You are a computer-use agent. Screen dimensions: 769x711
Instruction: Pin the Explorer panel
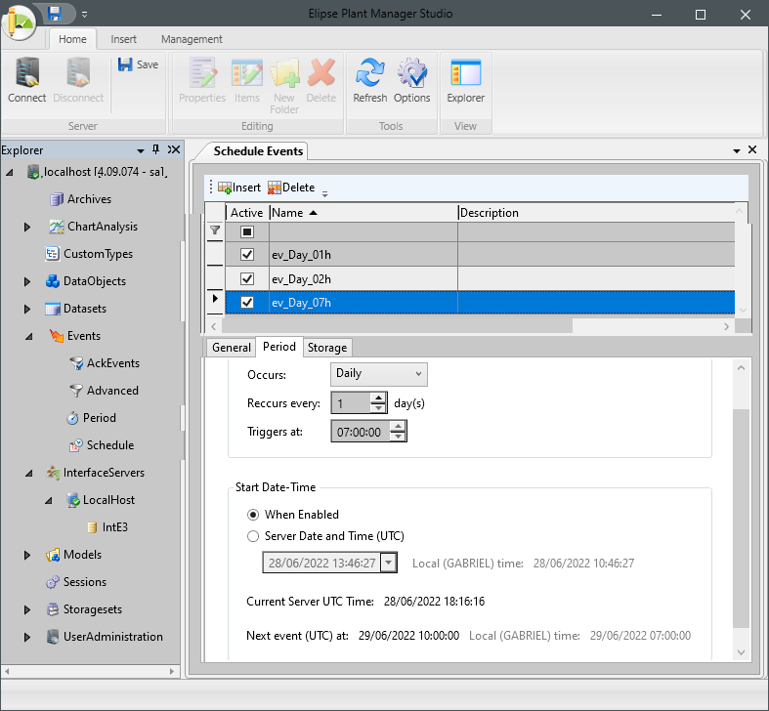pos(156,149)
